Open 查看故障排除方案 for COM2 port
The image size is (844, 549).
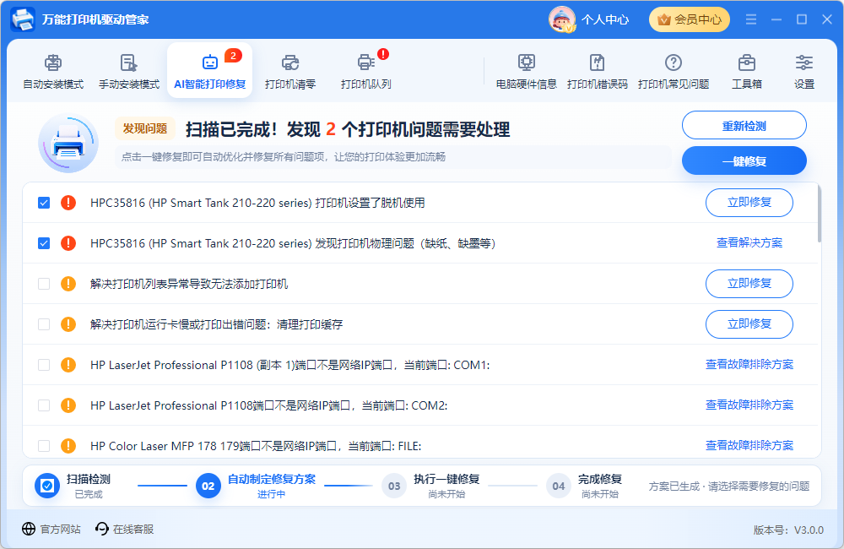coord(749,405)
